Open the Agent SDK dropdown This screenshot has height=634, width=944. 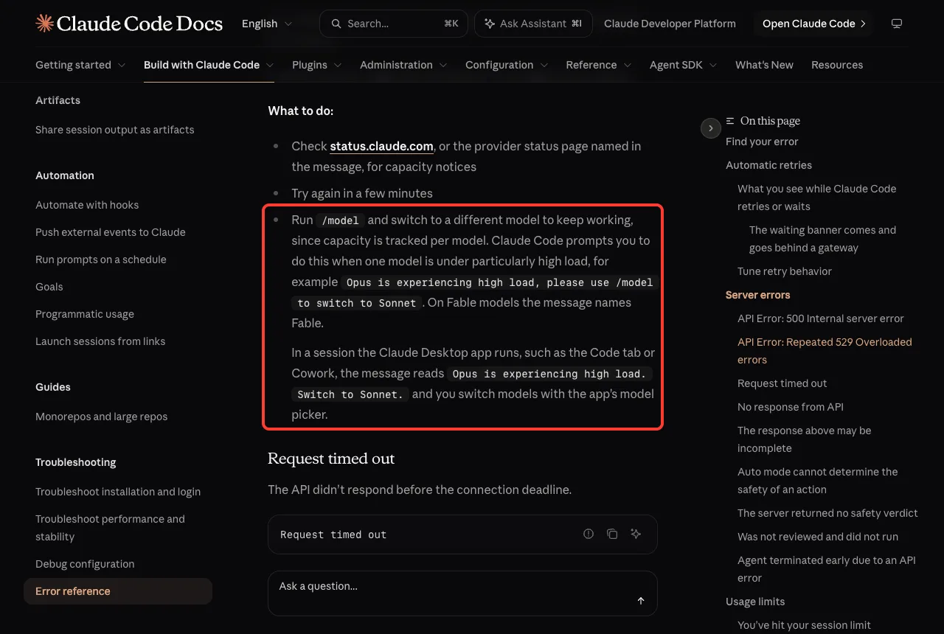click(684, 65)
